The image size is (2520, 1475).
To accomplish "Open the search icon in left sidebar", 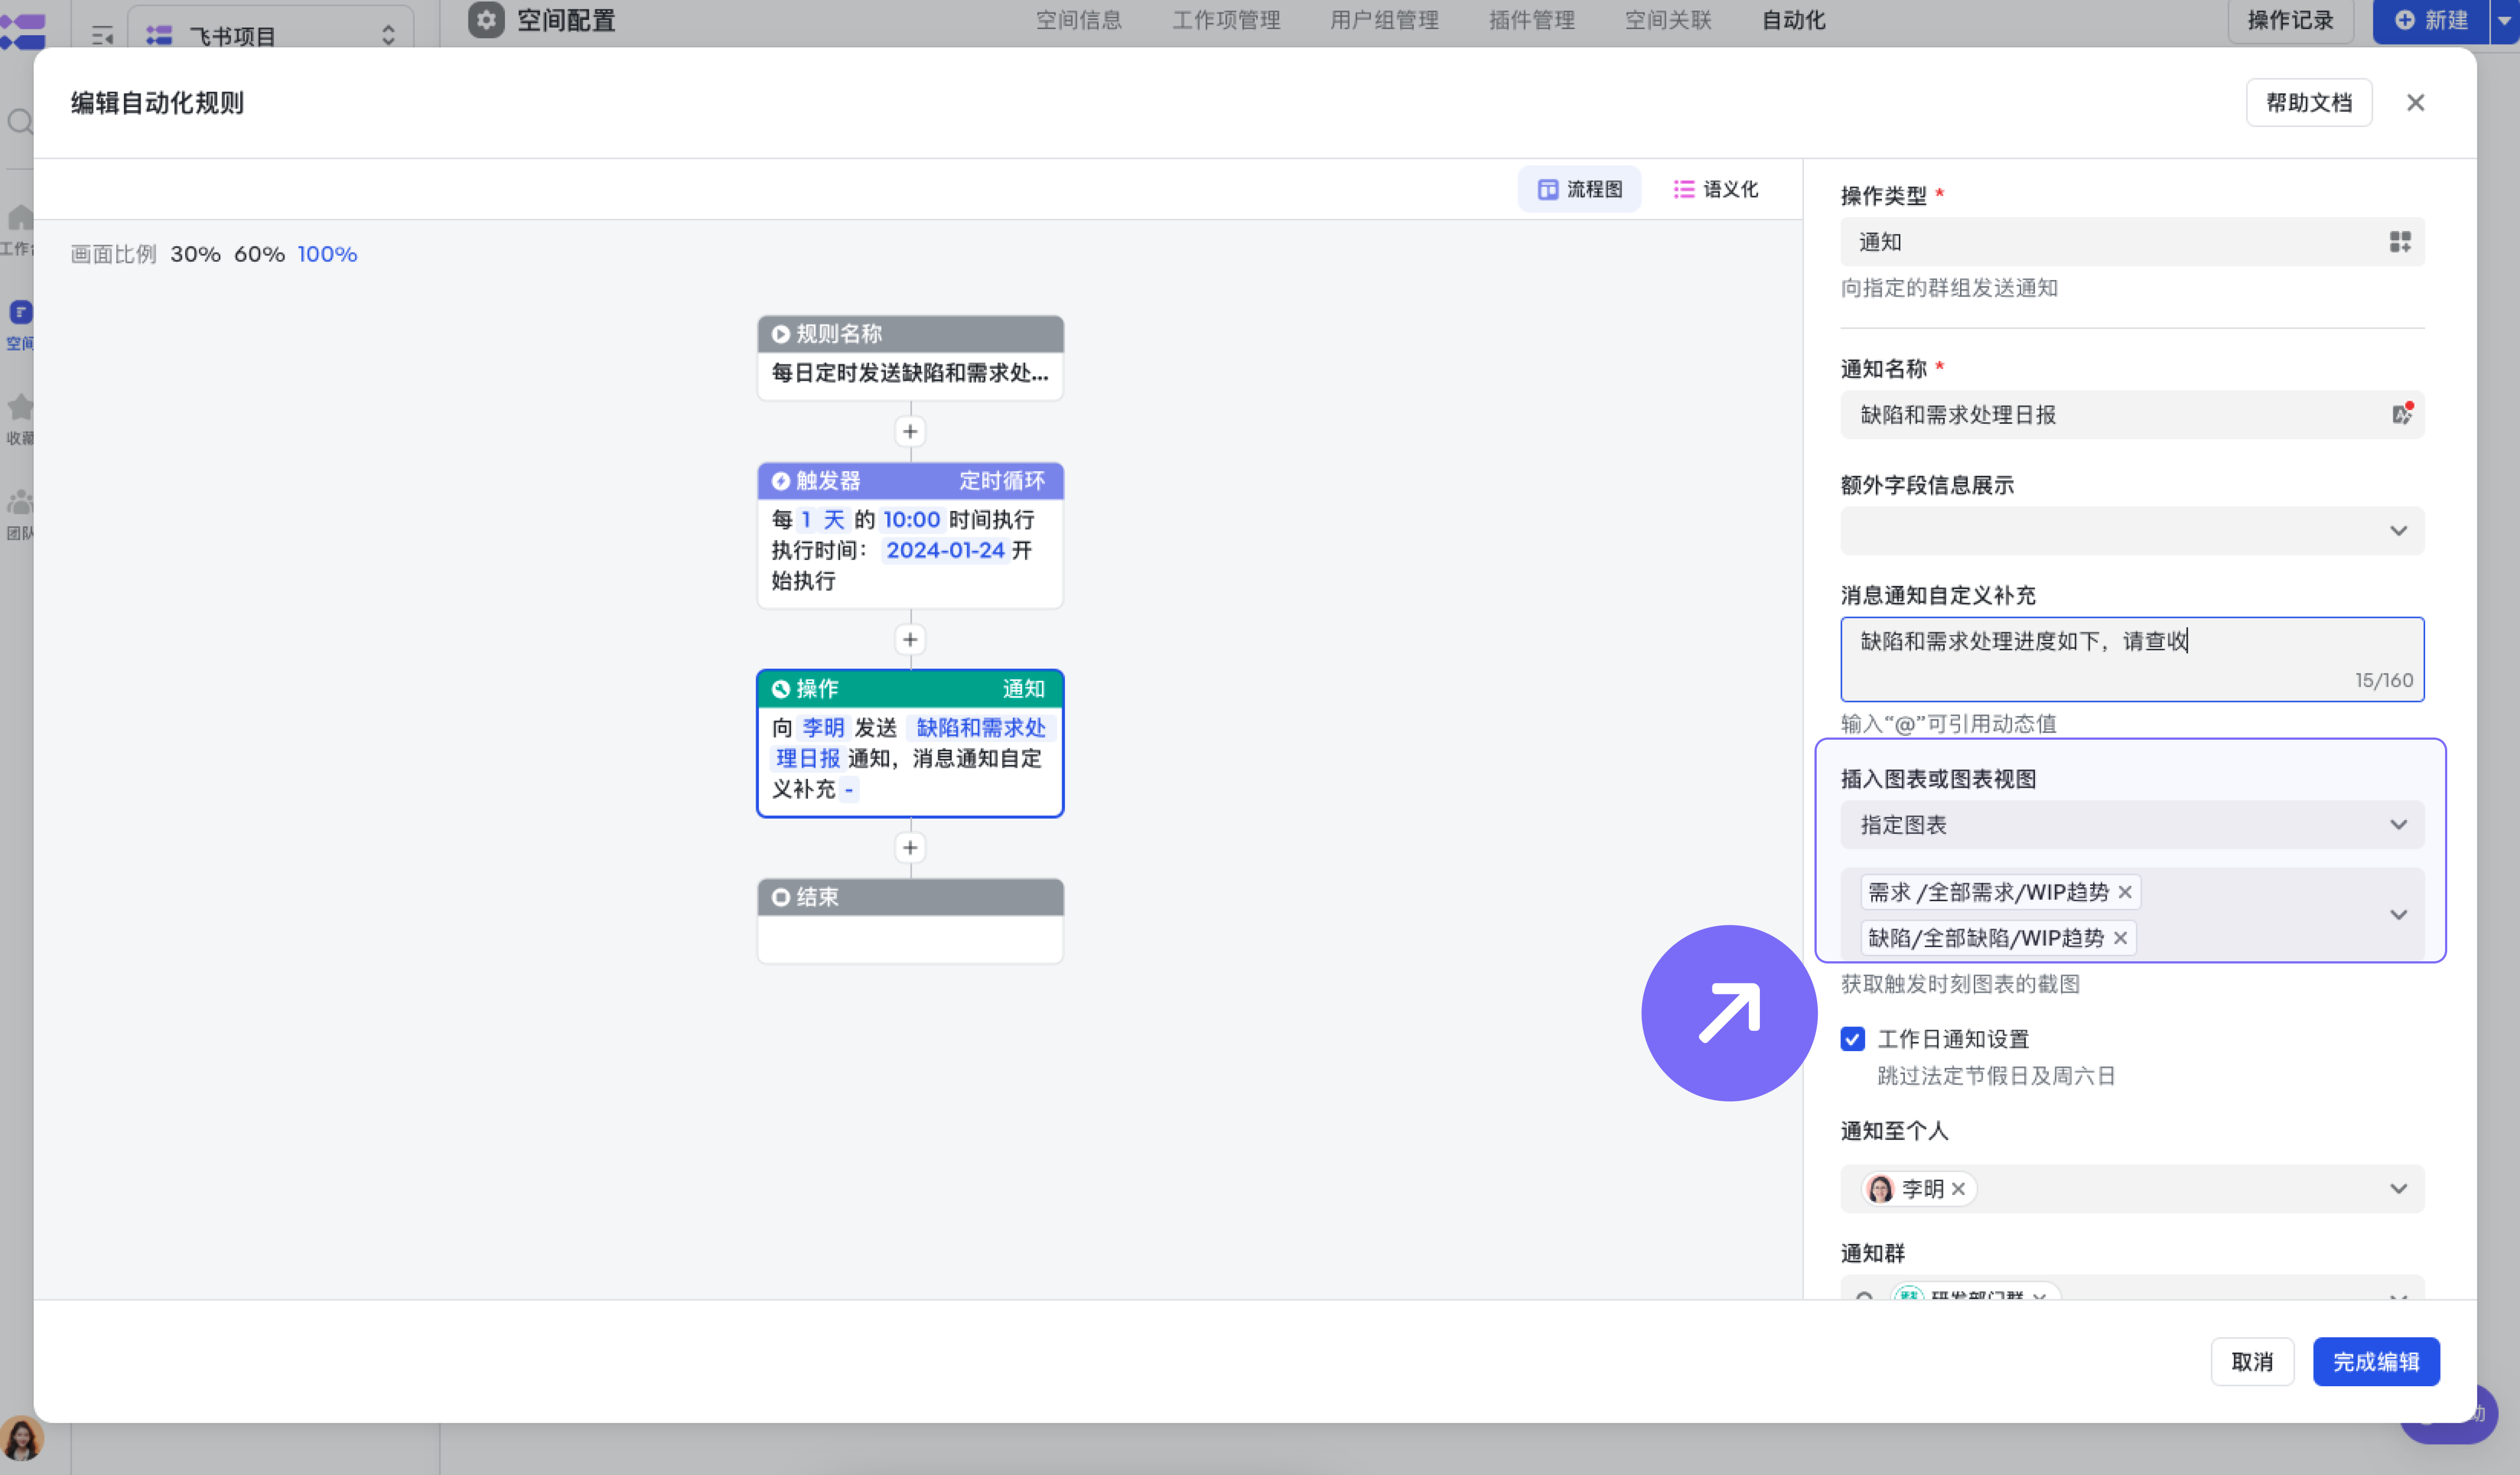I will [x=19, y=123].
